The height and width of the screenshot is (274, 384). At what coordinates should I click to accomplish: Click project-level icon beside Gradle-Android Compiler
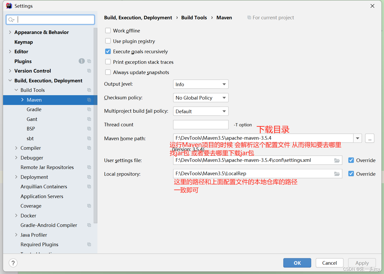tap(89, 225)
